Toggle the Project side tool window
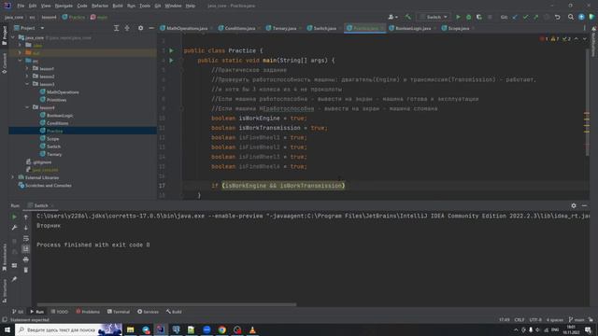598x336 pixels. 4,35
